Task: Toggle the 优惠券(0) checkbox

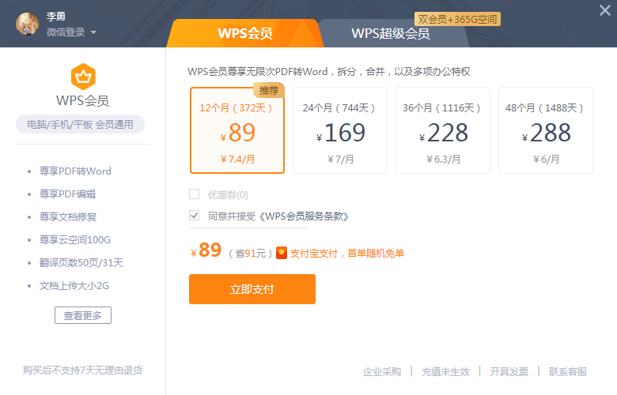Action: click(194, 194)
